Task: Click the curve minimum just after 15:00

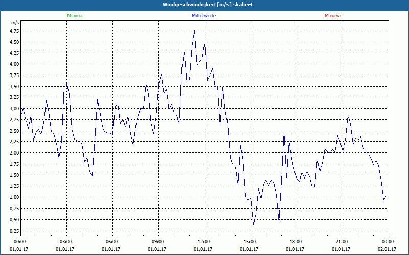Action: click(x=253, y=225)
